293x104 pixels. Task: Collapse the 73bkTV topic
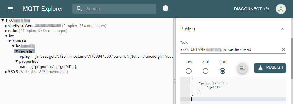10,41
